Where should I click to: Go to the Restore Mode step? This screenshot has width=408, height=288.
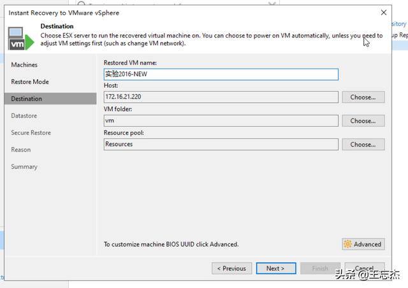tap(30, 82)
